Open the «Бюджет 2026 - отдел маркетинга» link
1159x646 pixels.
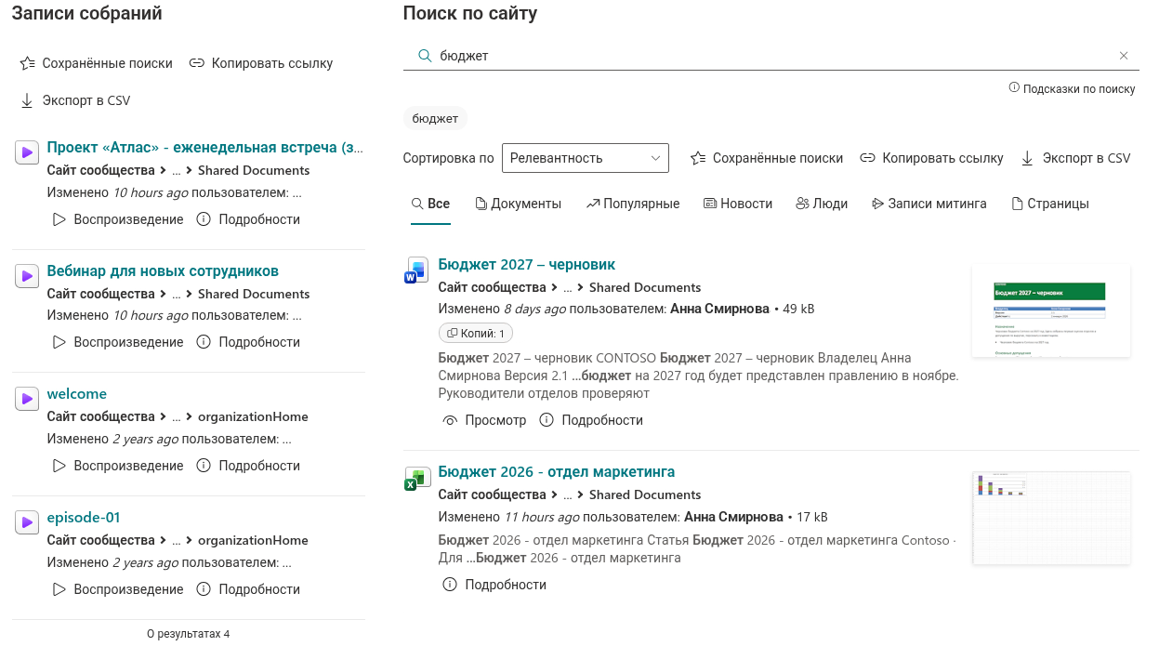tap(557, 471)
